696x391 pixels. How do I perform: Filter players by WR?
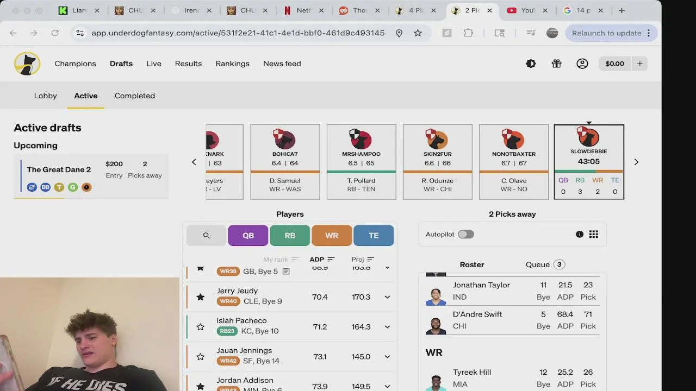(332, 235)
